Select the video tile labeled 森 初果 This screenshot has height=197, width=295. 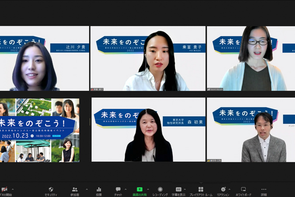(148, 130)
